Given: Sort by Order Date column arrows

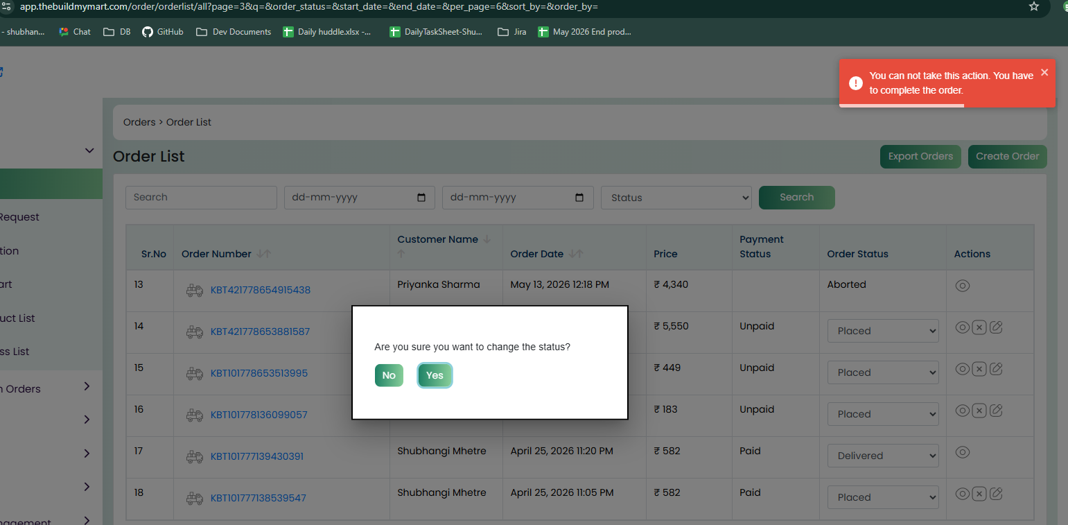Looking at the screenshot, I should pos(576,254).
